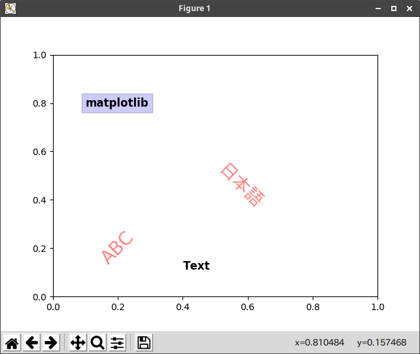This screenshot has height=354, width=420.
Task: Click the x=0.810484 coordinate readout
Action: [319, 342]
